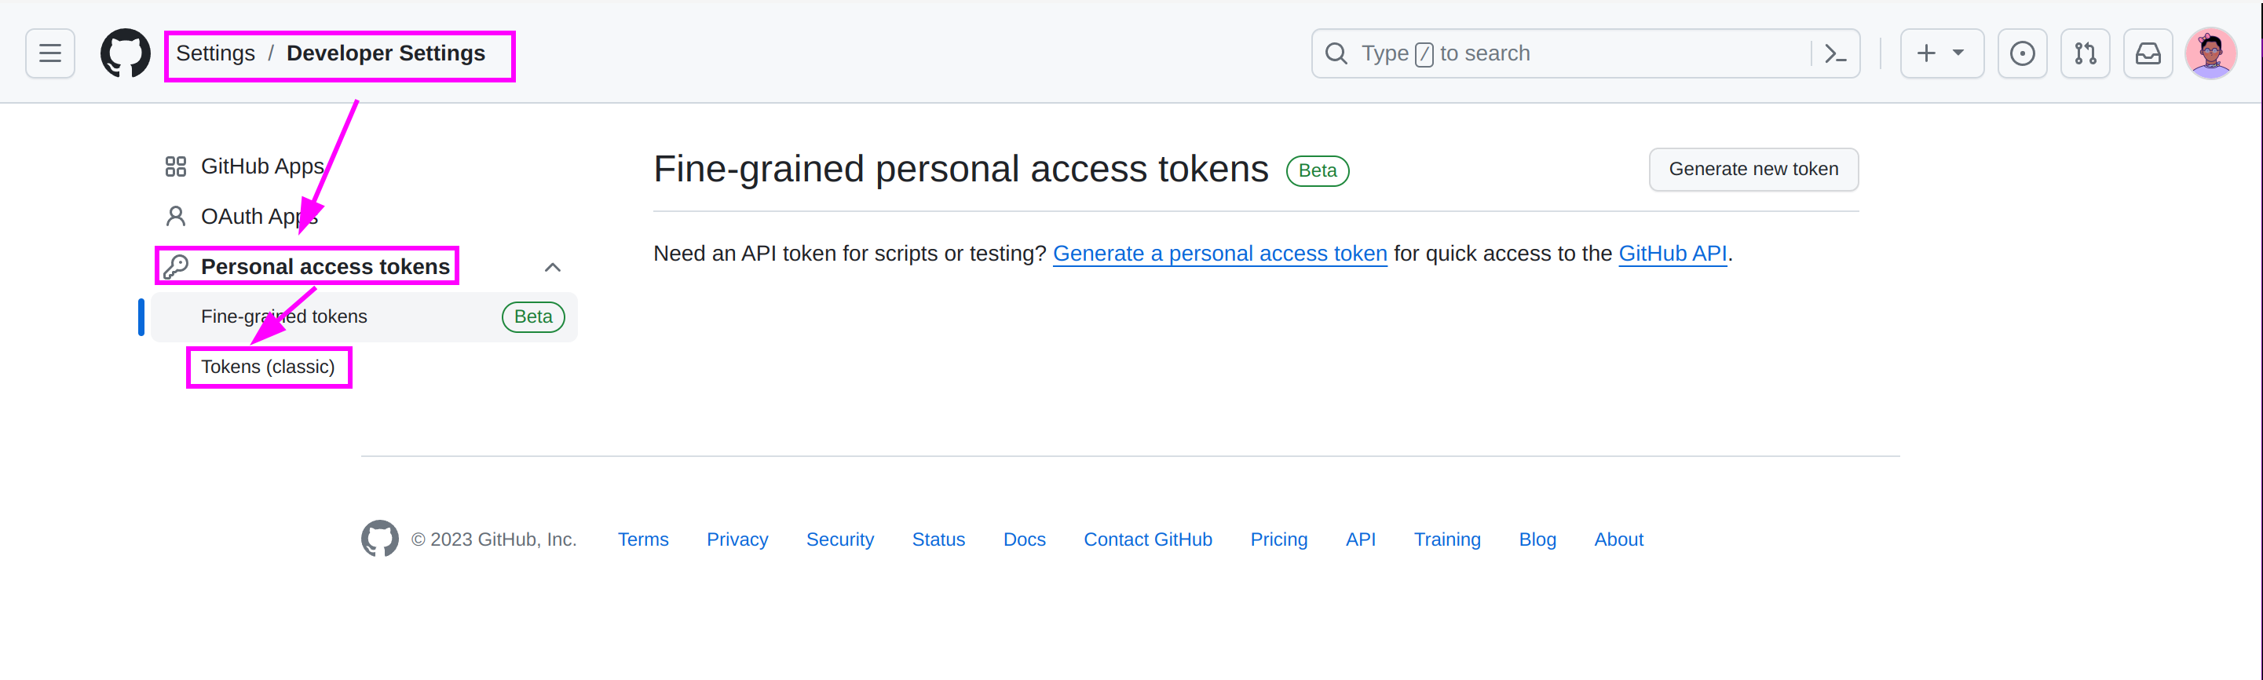This screenshot has height=680, width=2263.
Task: Select OAuth Apps in the sidebar
Action: tap(258, 216)
